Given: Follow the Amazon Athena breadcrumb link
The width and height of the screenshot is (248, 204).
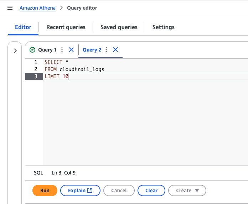Looking at the screenshot, I should (37, 8).
